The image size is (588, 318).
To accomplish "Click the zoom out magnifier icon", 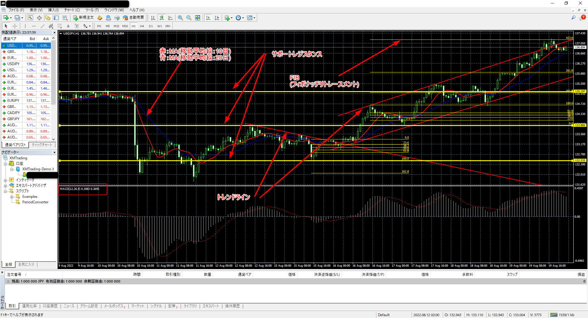I will (x=189, y=18).
